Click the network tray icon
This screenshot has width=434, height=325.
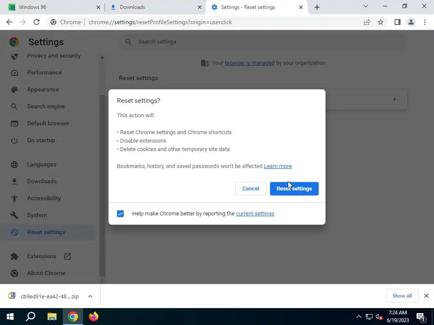pos(369,317)
